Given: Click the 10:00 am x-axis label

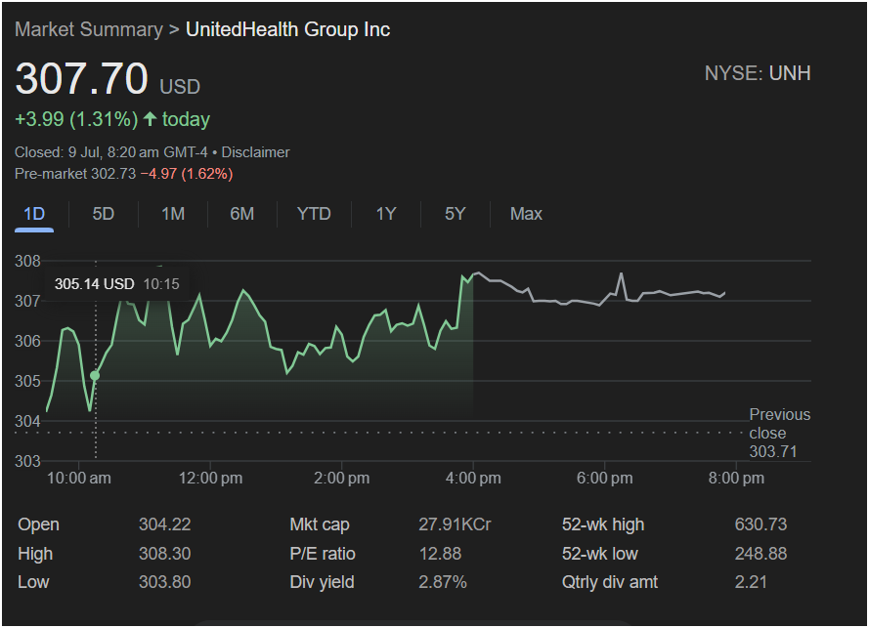Looking at the screenshot, I should (x=79, y=478).
